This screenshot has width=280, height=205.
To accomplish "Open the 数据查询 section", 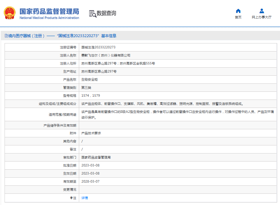I will pyautogui.click(x=106, y=14).
